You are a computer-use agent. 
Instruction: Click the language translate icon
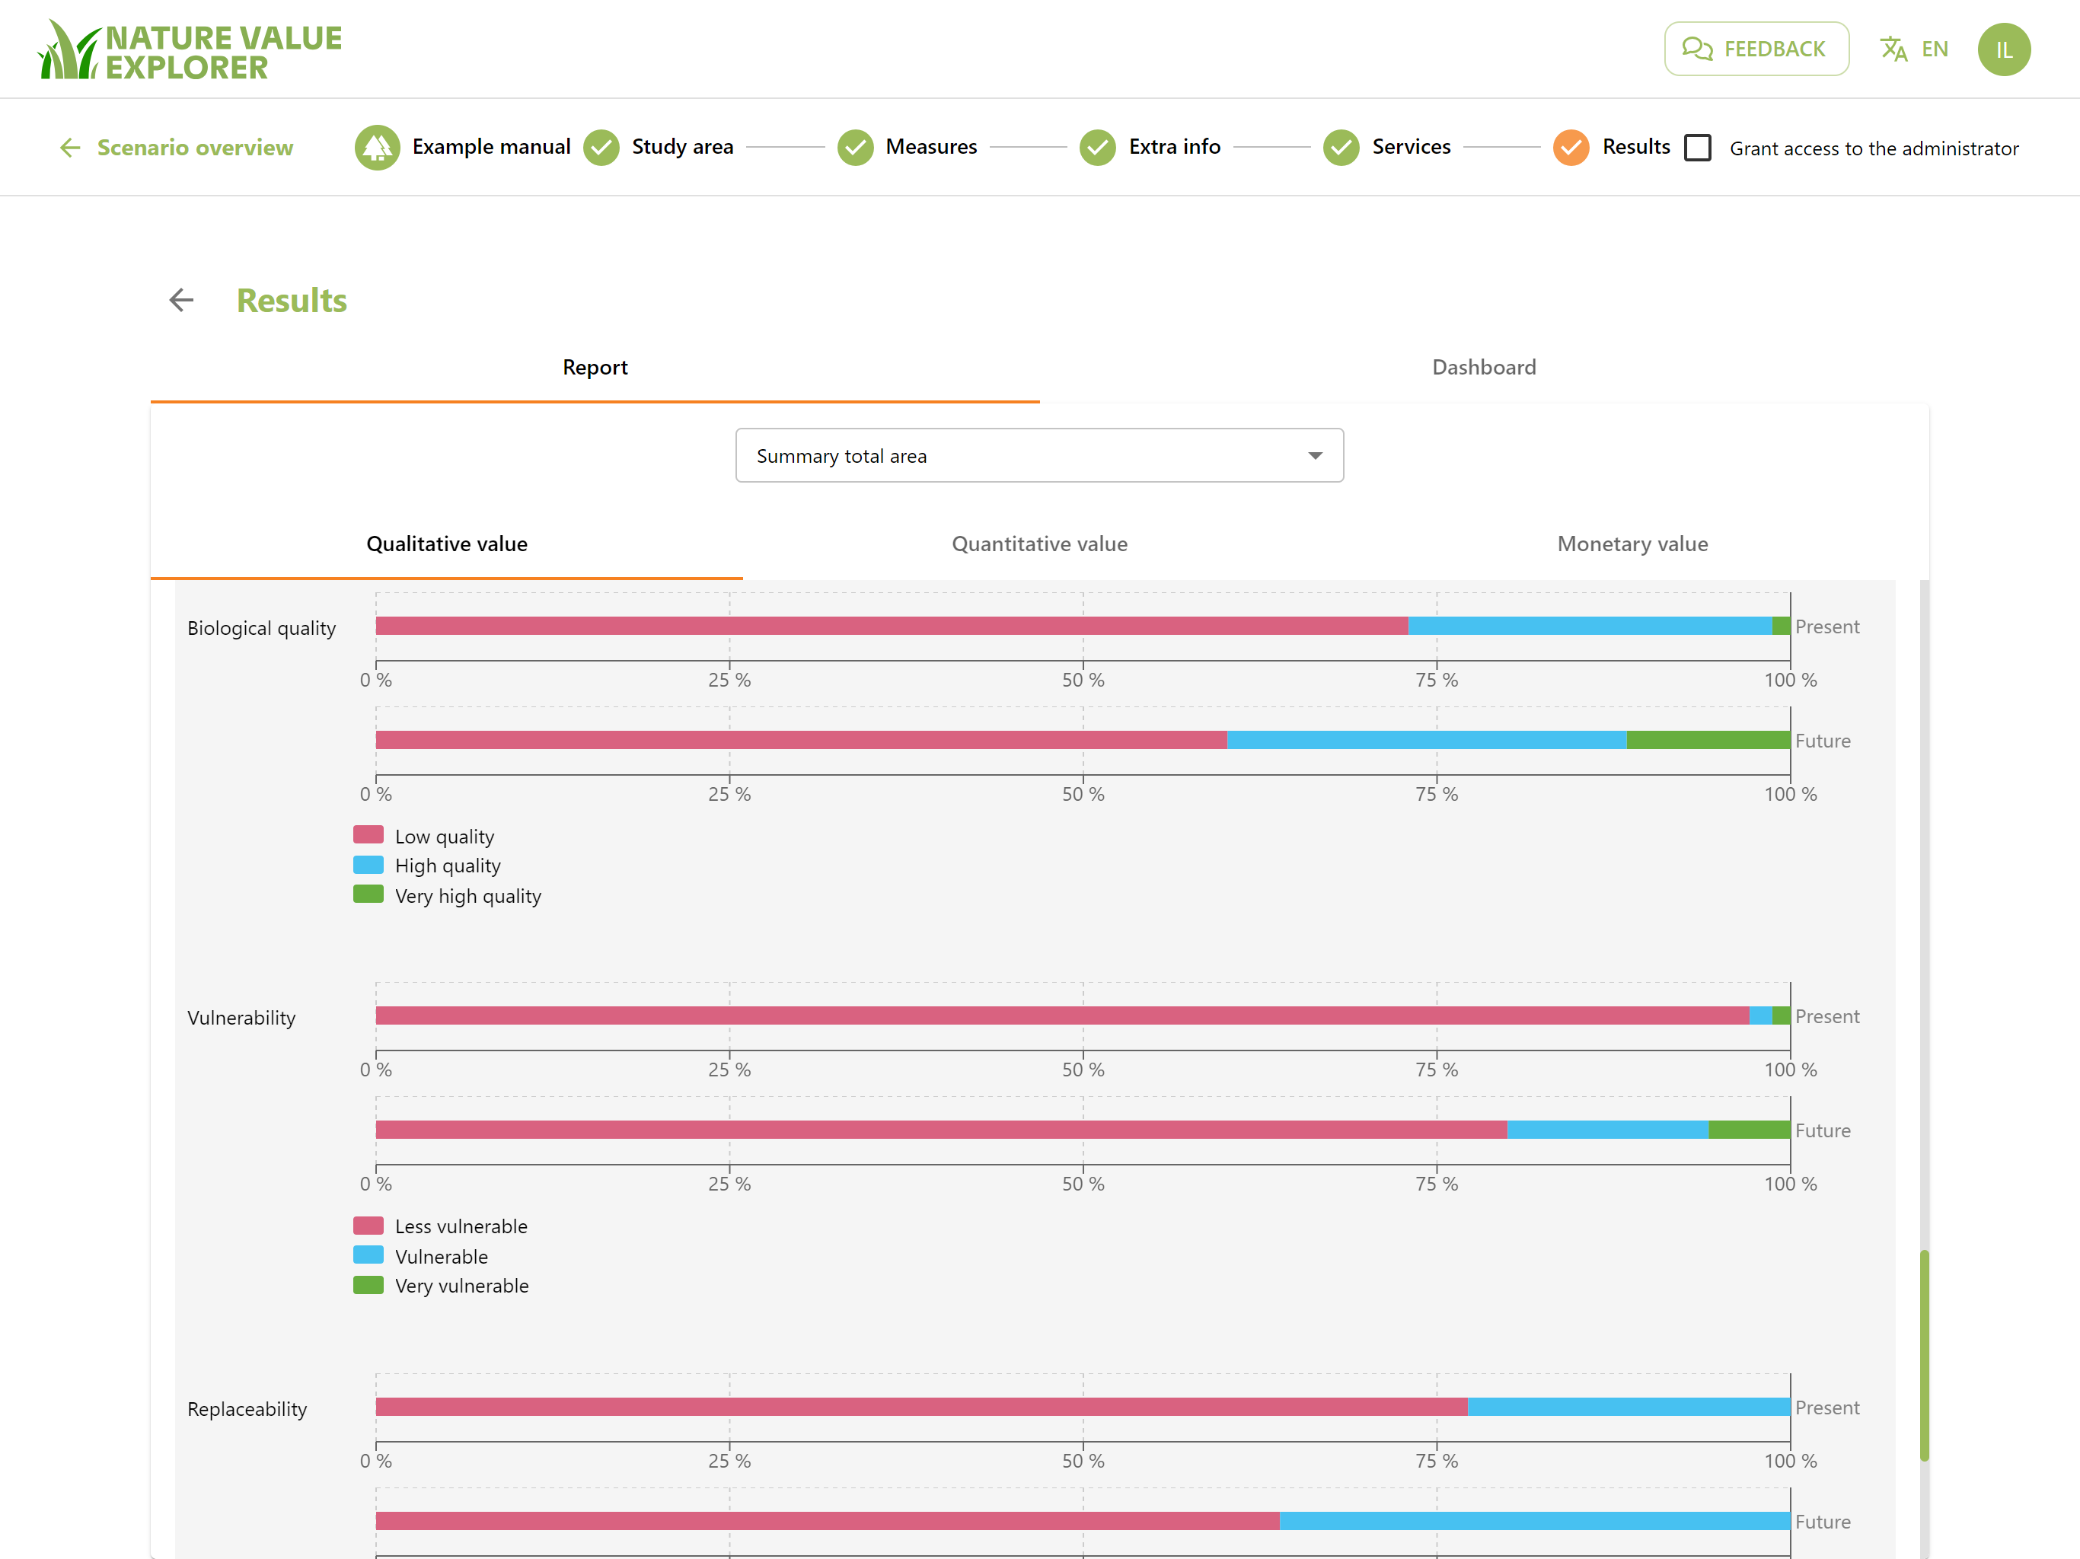tap(1893, 49)
